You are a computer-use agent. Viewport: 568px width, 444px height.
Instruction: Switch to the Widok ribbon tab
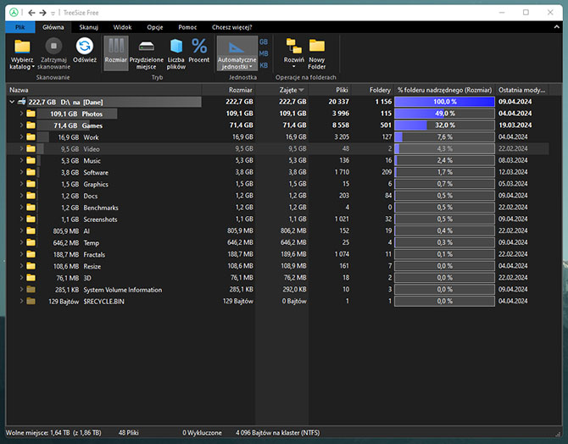coord(122,27)
